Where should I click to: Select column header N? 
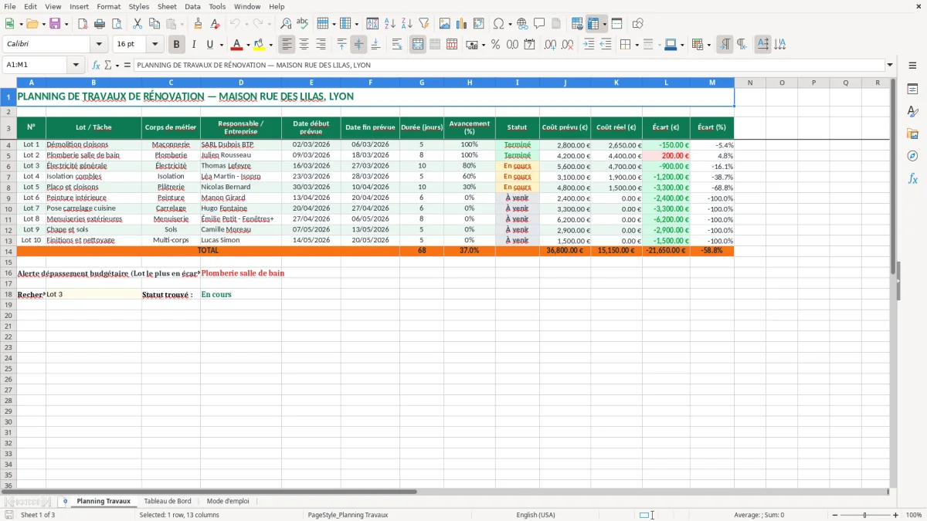749,83
